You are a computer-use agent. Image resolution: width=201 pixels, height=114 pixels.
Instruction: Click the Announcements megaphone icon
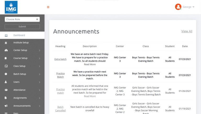6,106
